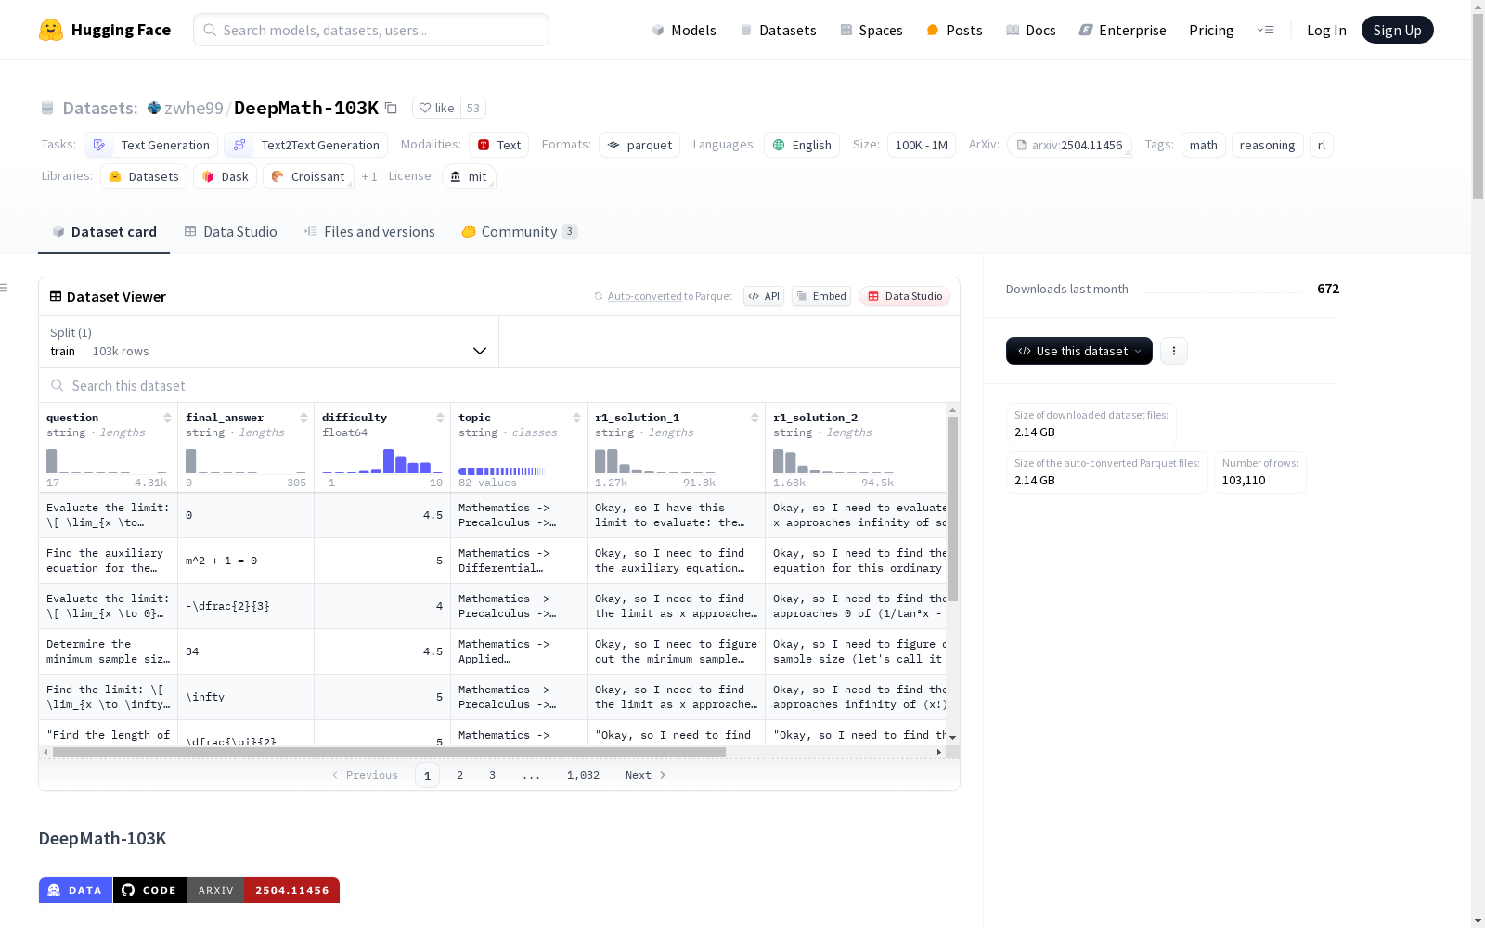Click the question lengths histogram

pyautogui.click(x=107, y=460)
